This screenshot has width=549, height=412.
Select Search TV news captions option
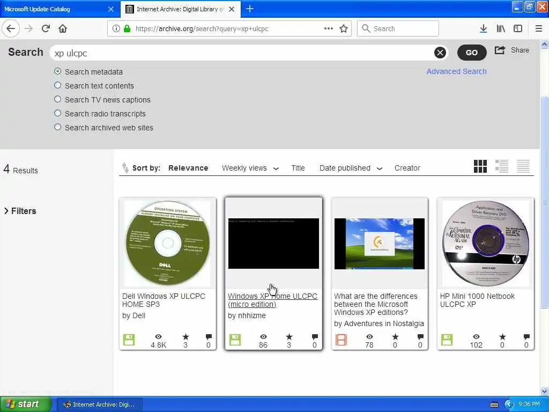click(57, 99)
